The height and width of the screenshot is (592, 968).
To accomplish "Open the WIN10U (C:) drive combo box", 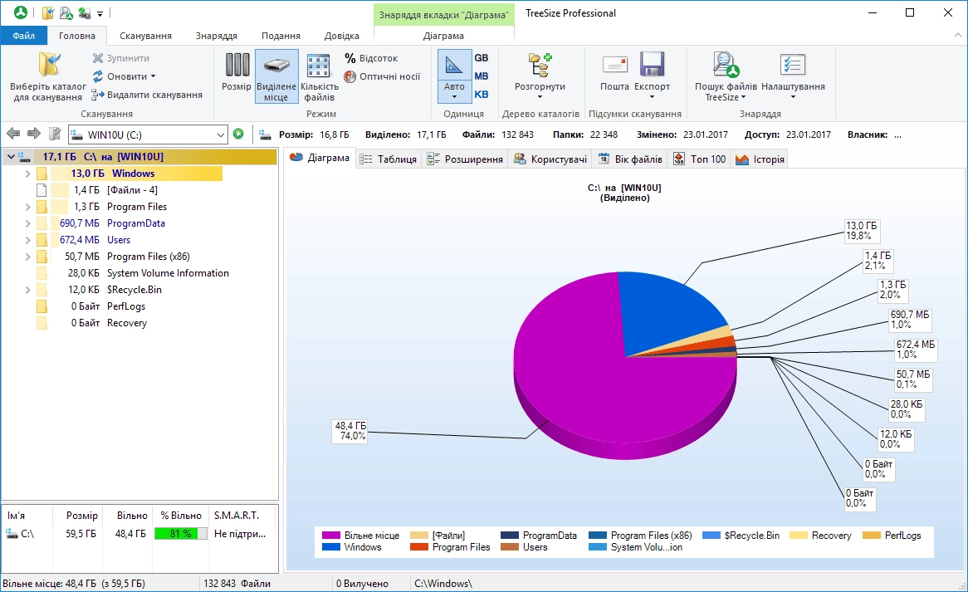I will click(x=148, y=135).
